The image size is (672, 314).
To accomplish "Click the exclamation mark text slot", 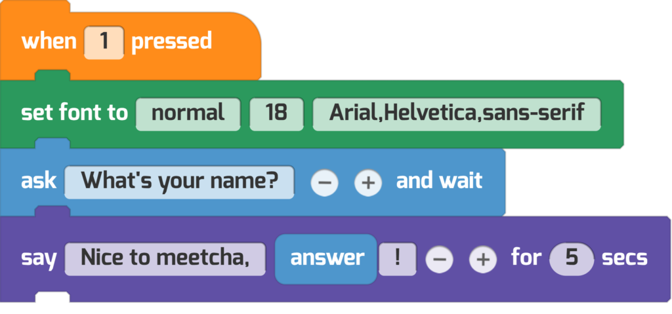I will coord(397,259).
